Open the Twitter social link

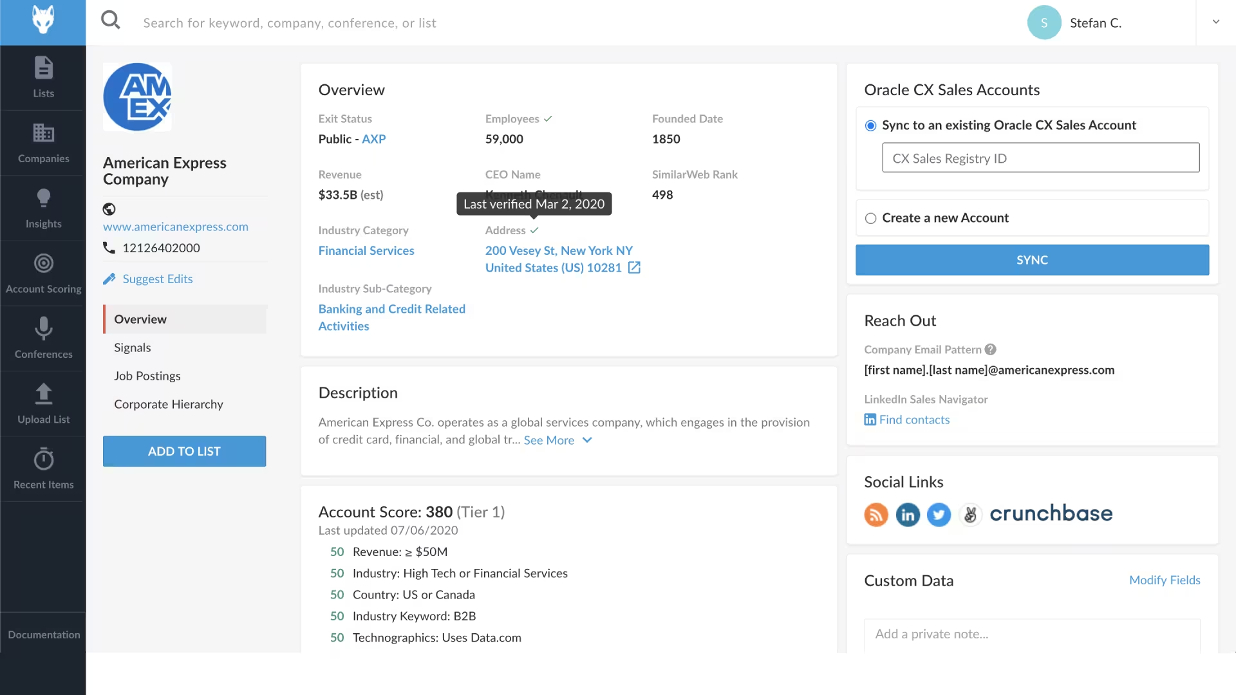coord(939,515)
